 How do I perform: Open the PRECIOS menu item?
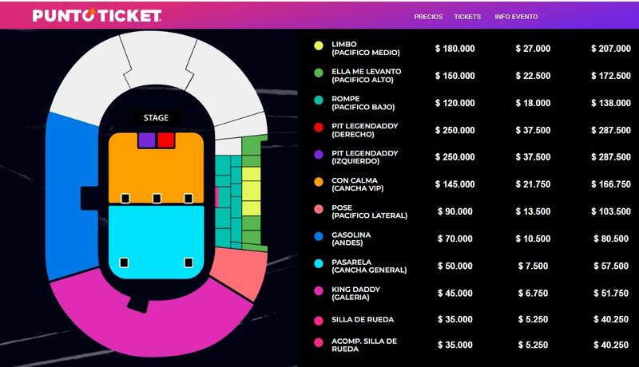pos(428,17)
